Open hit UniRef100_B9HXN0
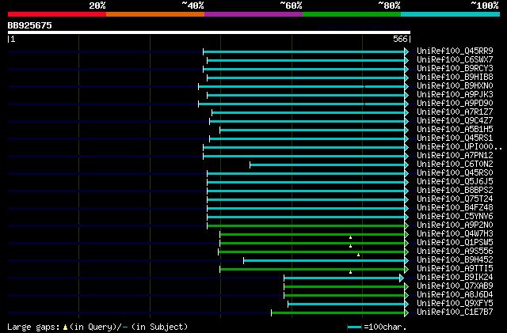 click(x=455, y=86)
